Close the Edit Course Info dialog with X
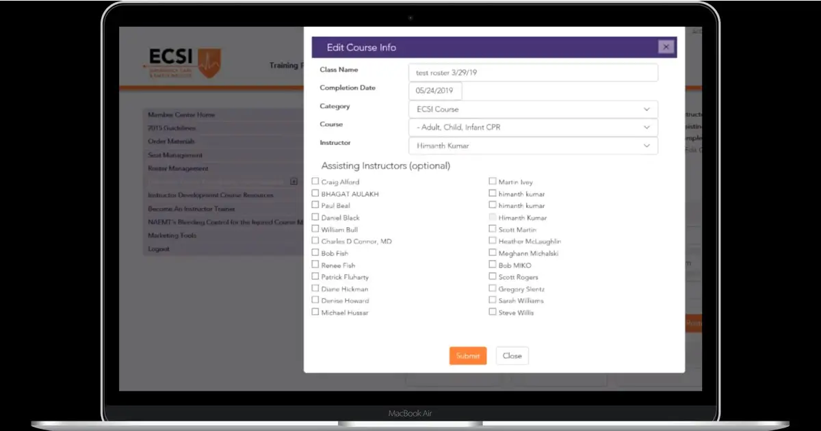Image resolution: width=821 pixels, height=431 pixels. pyautogui.click(x=666, y=47)
